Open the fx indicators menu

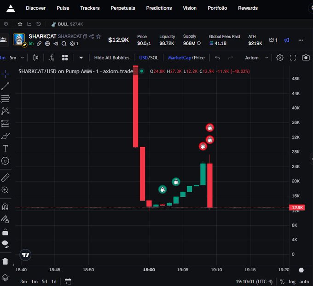point(52,58)
